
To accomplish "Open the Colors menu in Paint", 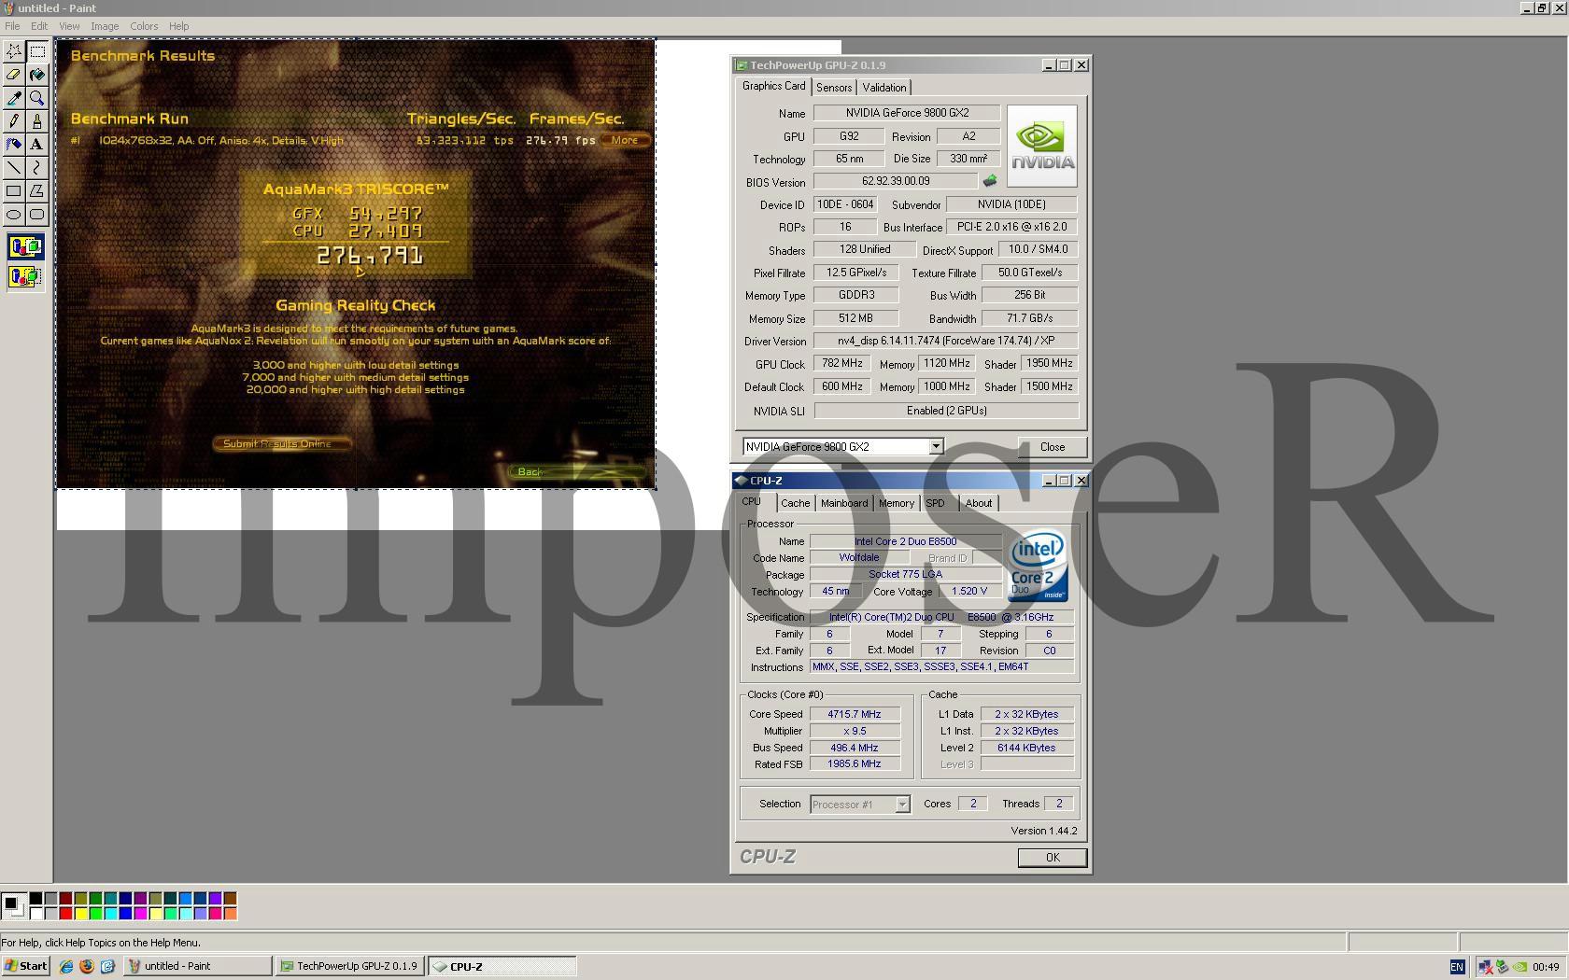I will click(144, 26).
